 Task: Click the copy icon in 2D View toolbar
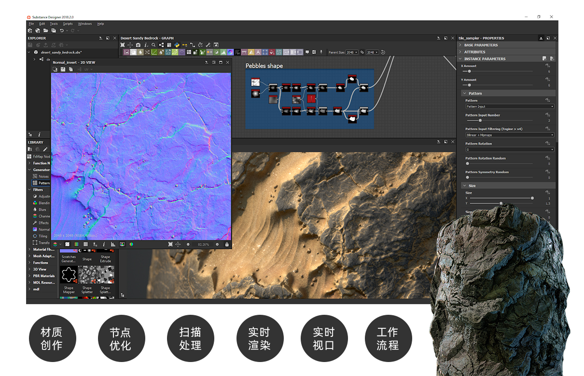tap(70, 69)
